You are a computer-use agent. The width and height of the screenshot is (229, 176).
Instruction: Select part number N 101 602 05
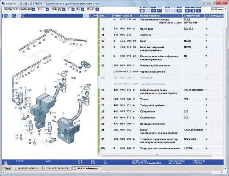click(125, 41)
